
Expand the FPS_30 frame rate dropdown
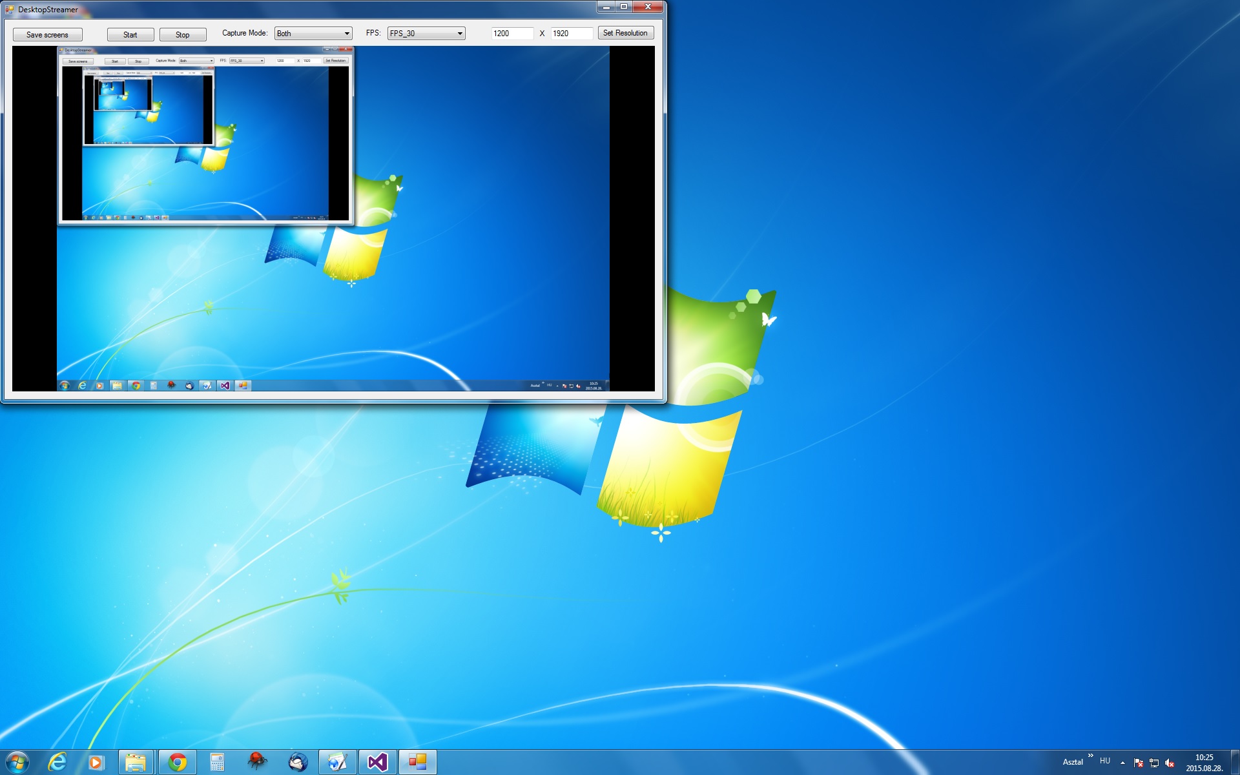click(426, 34)
